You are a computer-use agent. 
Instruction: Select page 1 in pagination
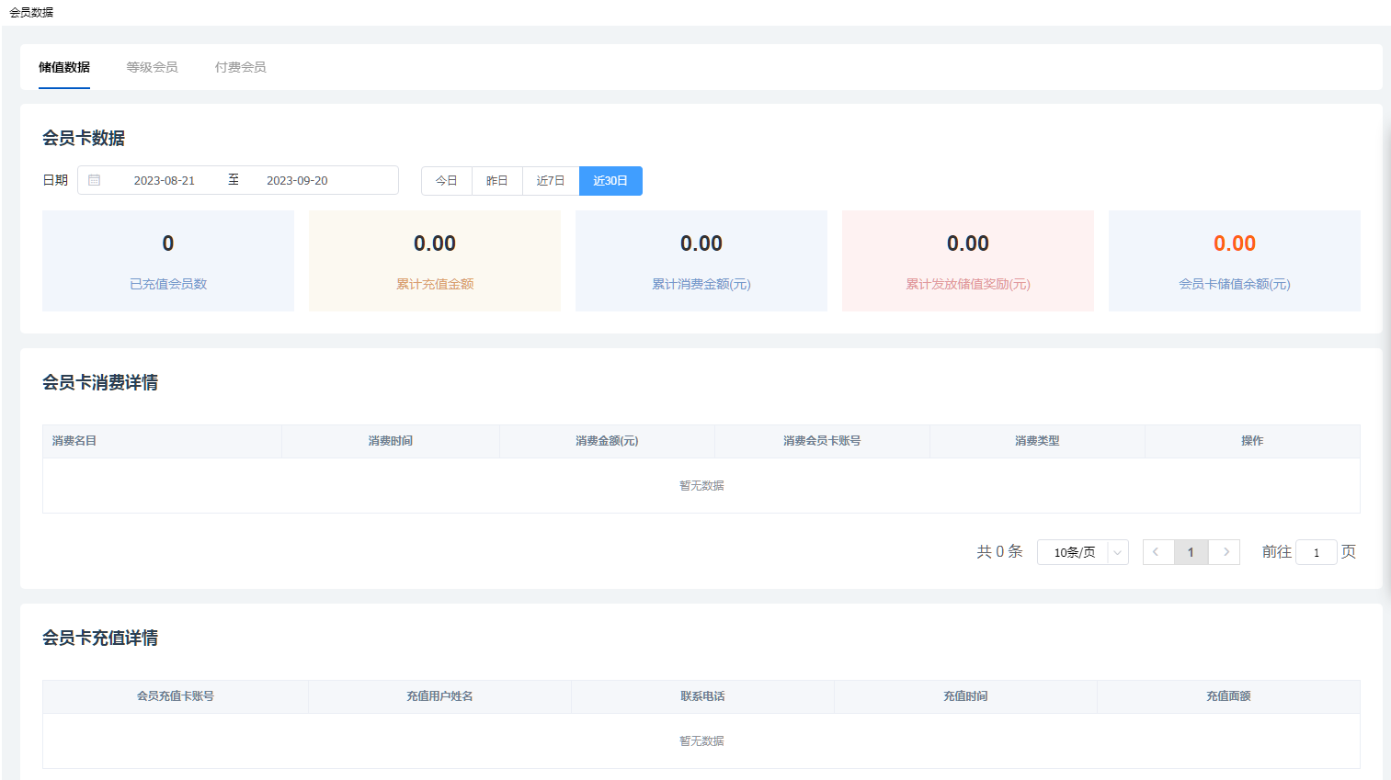(1191, 552)
